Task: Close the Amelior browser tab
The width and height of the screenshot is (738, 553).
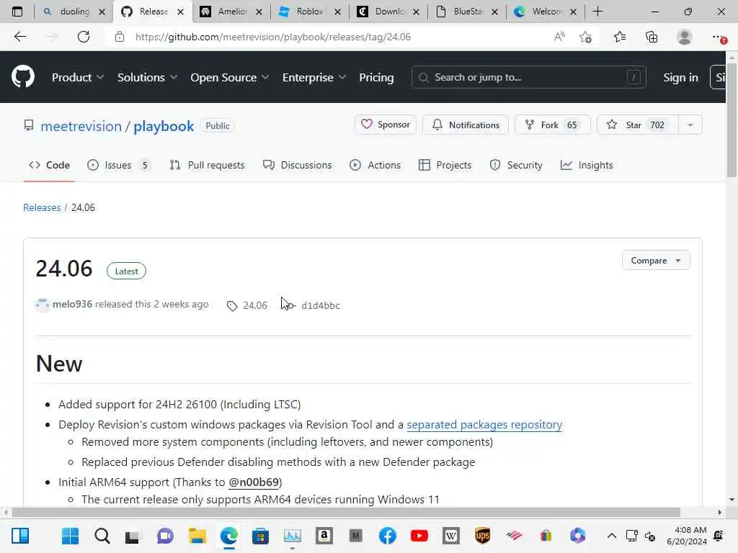Action: point(259,12)
